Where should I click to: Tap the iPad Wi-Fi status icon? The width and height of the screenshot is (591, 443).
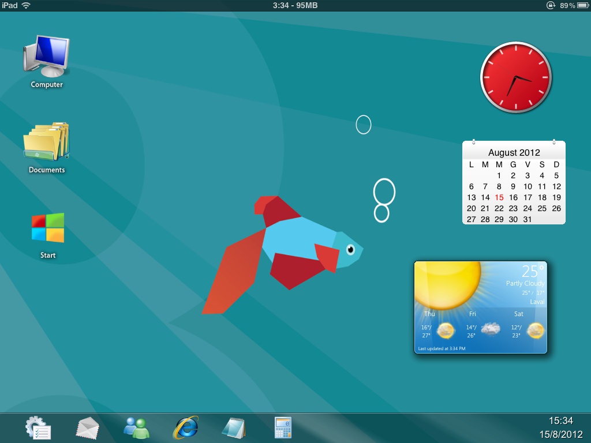(x=26, y=5)
